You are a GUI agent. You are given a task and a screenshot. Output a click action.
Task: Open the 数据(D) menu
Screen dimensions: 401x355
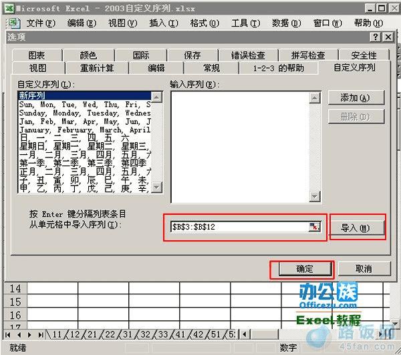(287, 23)
